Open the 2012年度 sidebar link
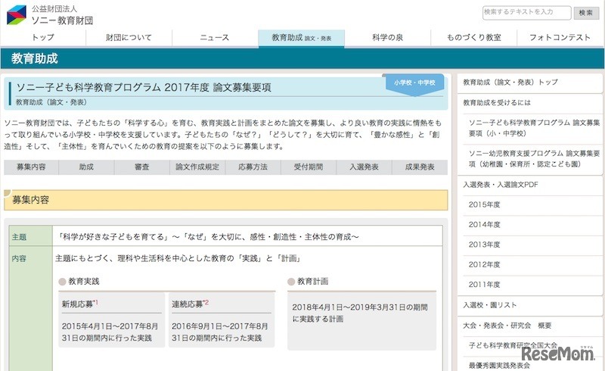 tap(484, 265)
